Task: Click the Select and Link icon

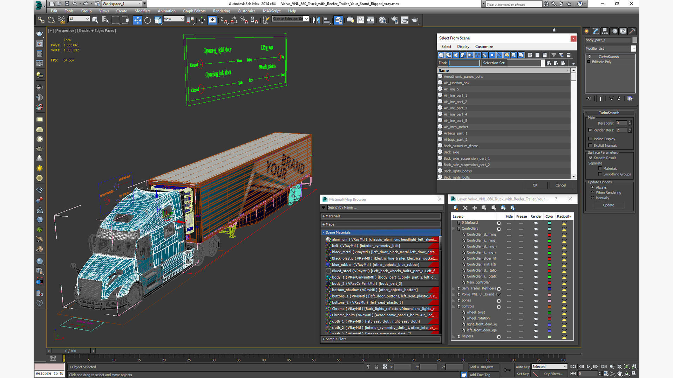Action: point(41,20)
